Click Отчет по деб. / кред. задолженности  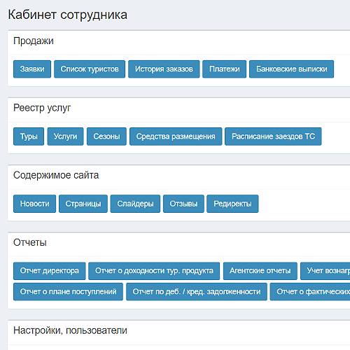click(197, 292)
